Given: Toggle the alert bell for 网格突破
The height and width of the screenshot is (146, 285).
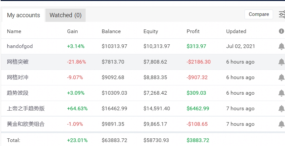Looking at the screenshot, I should point(281,62).
